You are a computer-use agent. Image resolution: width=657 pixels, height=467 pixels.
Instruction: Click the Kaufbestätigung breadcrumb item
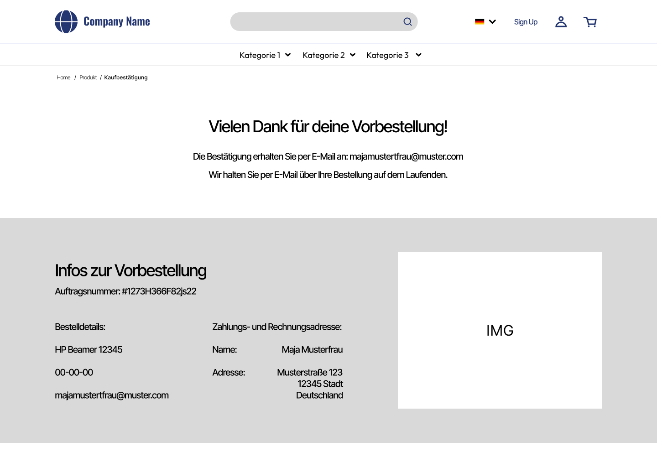click(x=126, y=78)
